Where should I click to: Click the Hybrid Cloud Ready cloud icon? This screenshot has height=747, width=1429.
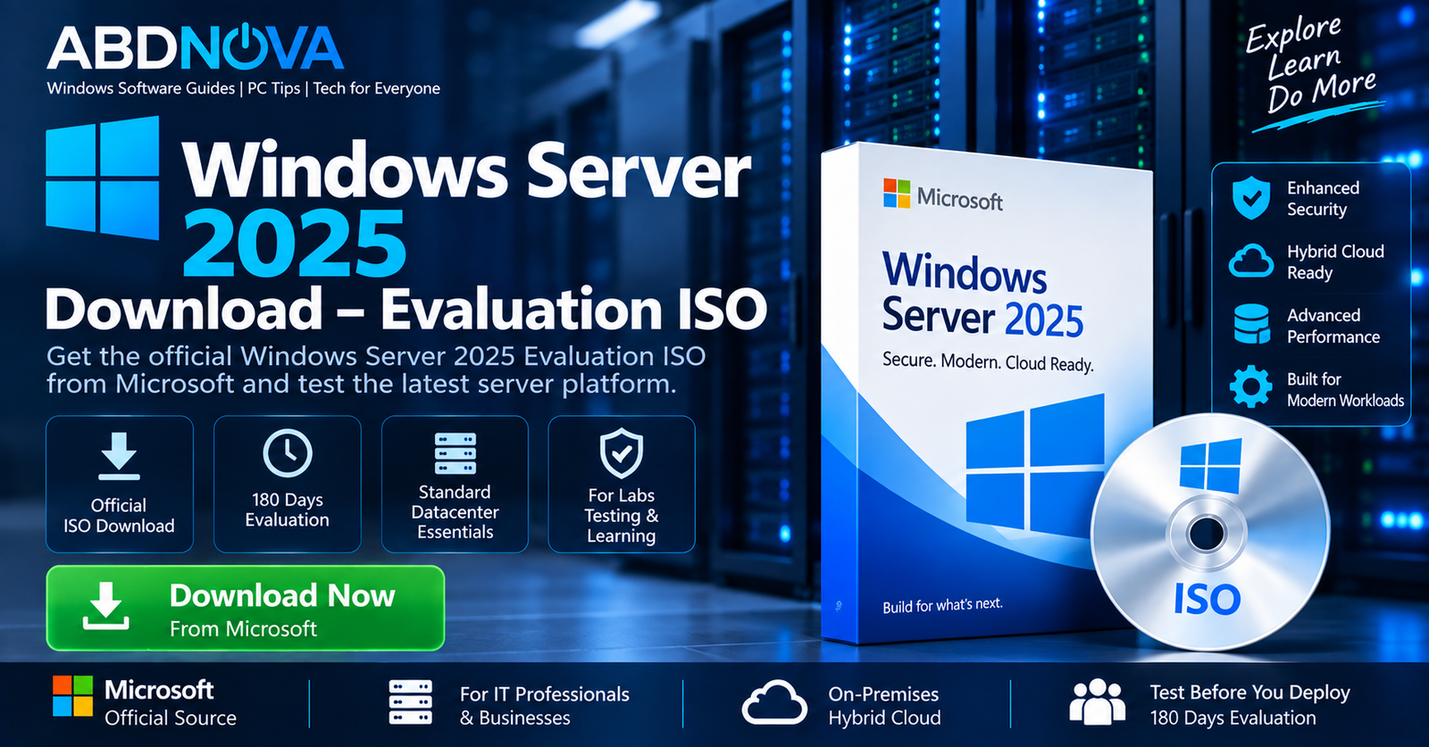(x=1251, y=261)
